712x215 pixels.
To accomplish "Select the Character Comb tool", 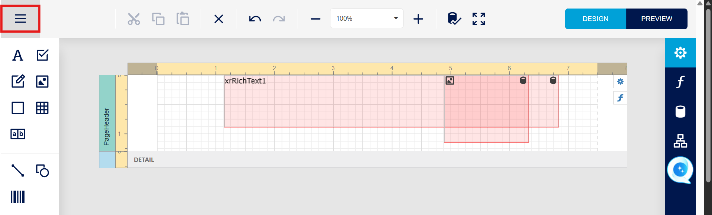I will tap(18, 134).
